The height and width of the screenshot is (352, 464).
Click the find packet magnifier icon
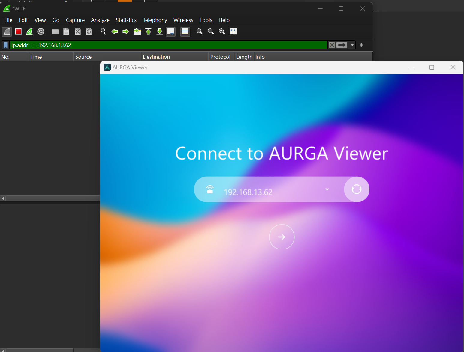point(103,31)
